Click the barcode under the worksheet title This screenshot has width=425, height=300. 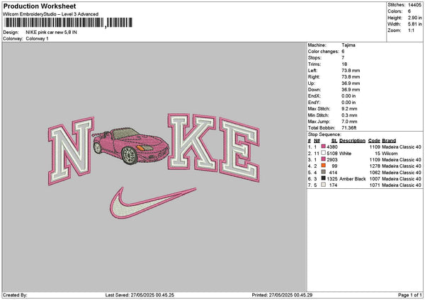point(53,25)
